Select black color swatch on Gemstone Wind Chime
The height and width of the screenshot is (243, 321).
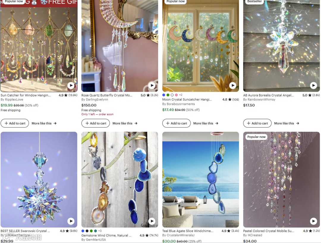87,231
